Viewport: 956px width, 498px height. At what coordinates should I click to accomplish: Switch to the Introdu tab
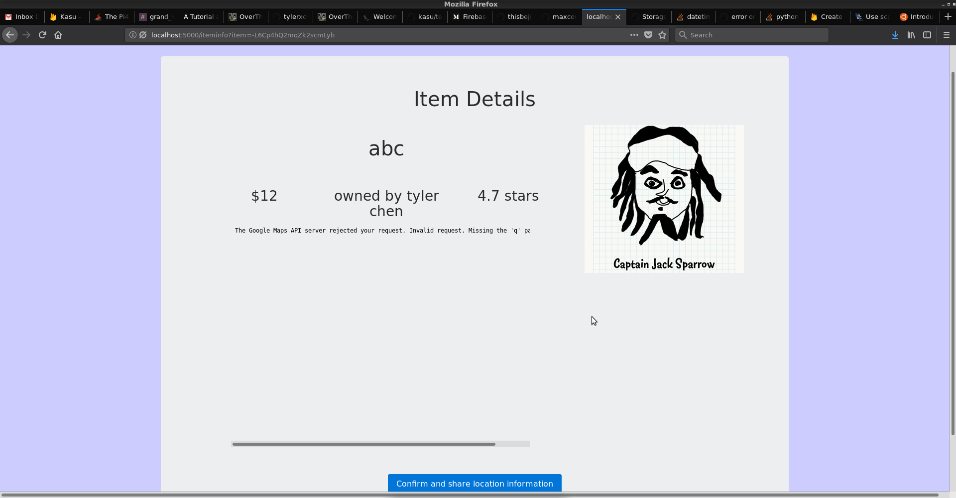[x=918, y=16]
